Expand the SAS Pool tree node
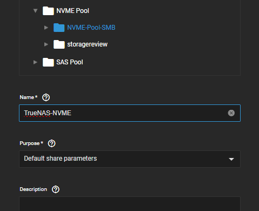 click(x=35, y=62)
